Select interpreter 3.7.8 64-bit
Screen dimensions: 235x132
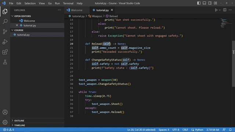pyautogui.click(x=213, y=130)
